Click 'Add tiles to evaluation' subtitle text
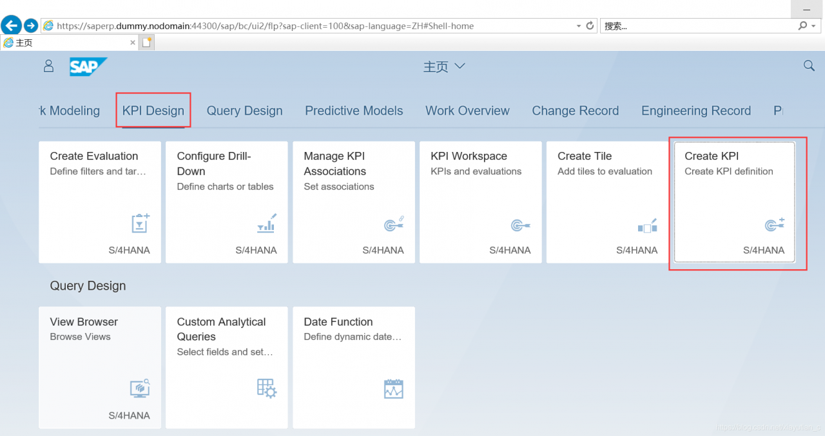This screenshot has width=825, height=436. point(605,171)
